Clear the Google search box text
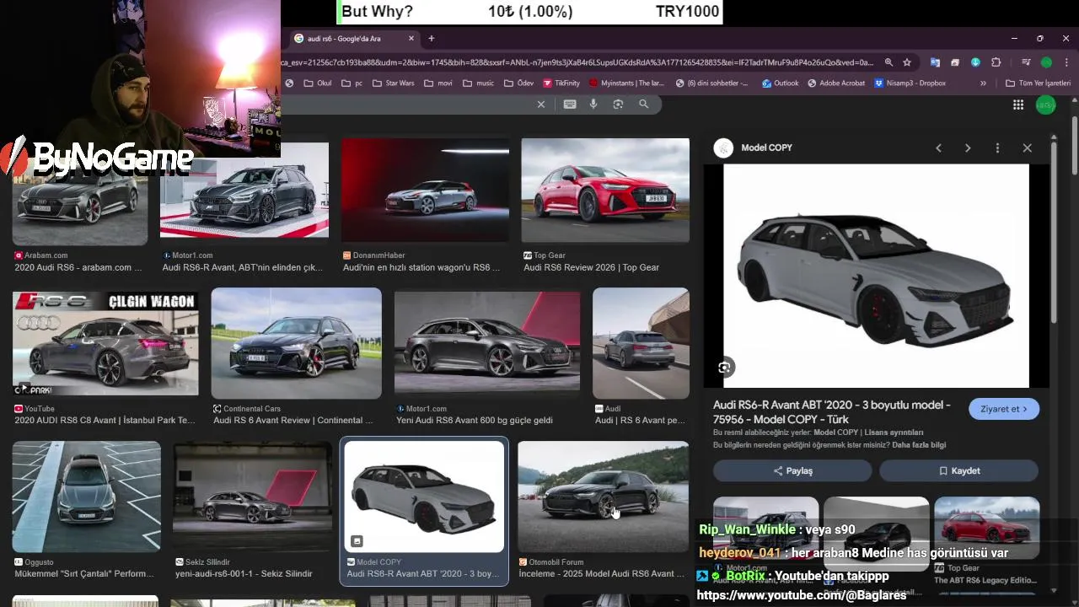 tap(541, 105)
